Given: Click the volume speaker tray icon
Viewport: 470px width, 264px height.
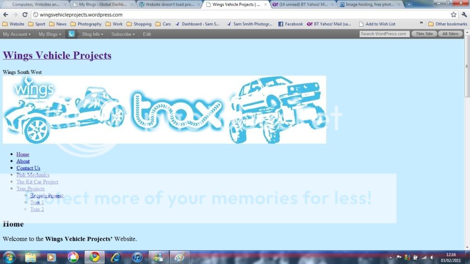Looking at the screenshot, I should (x=432, y=258).
